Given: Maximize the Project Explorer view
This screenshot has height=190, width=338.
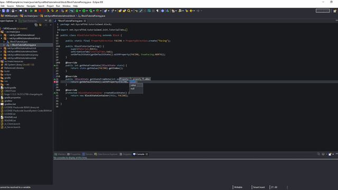Looking at the screenshot, I should click(50, 21).
